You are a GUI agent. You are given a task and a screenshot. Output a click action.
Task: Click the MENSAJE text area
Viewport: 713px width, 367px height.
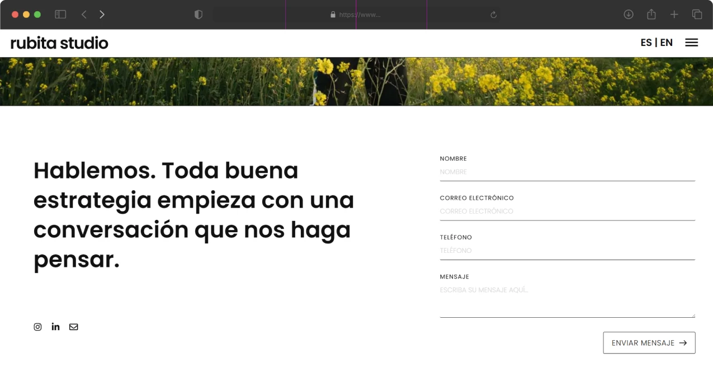pos(567,297)
